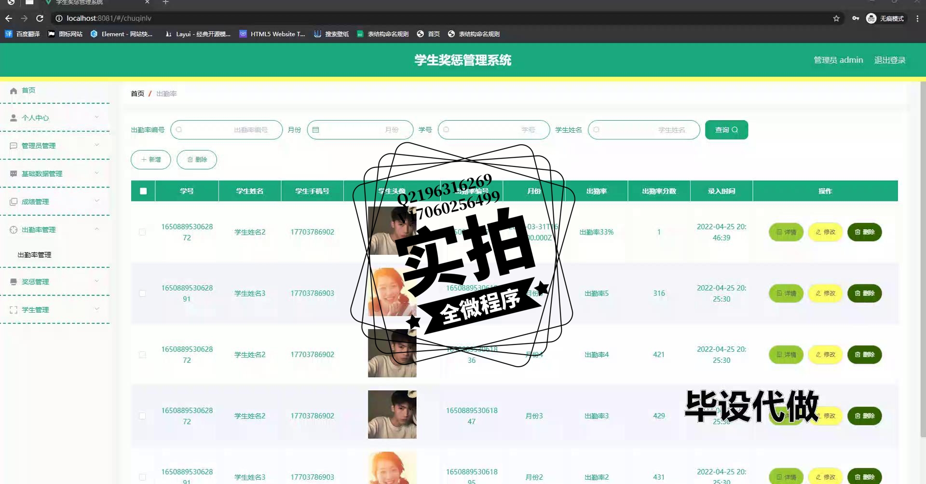Click the 新增 add button
The image size is (926, 484).
click(151, 160)
